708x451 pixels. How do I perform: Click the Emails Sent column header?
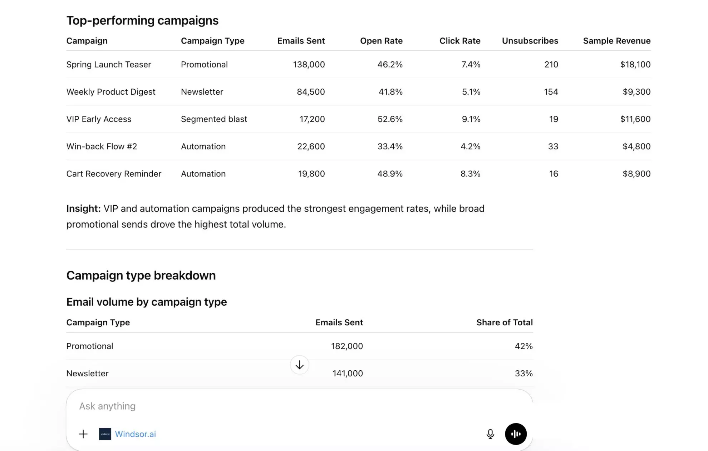(x=301, y=41)
